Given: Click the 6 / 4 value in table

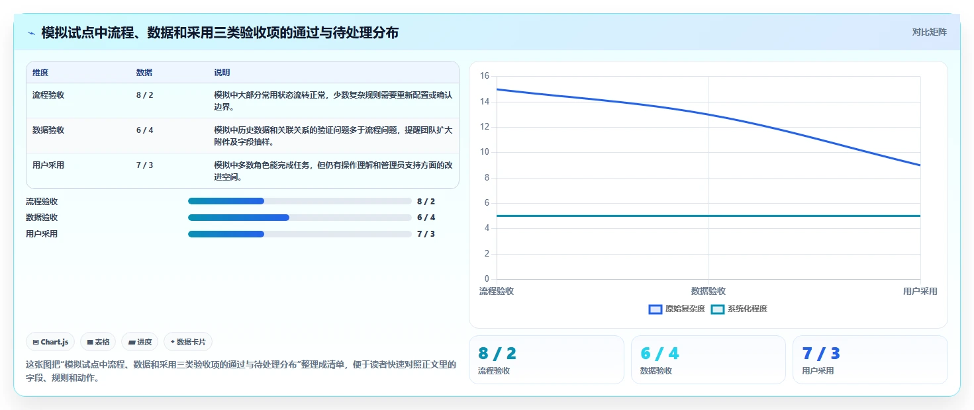Looking at the screenshot, I should click(x=144, y=130).
